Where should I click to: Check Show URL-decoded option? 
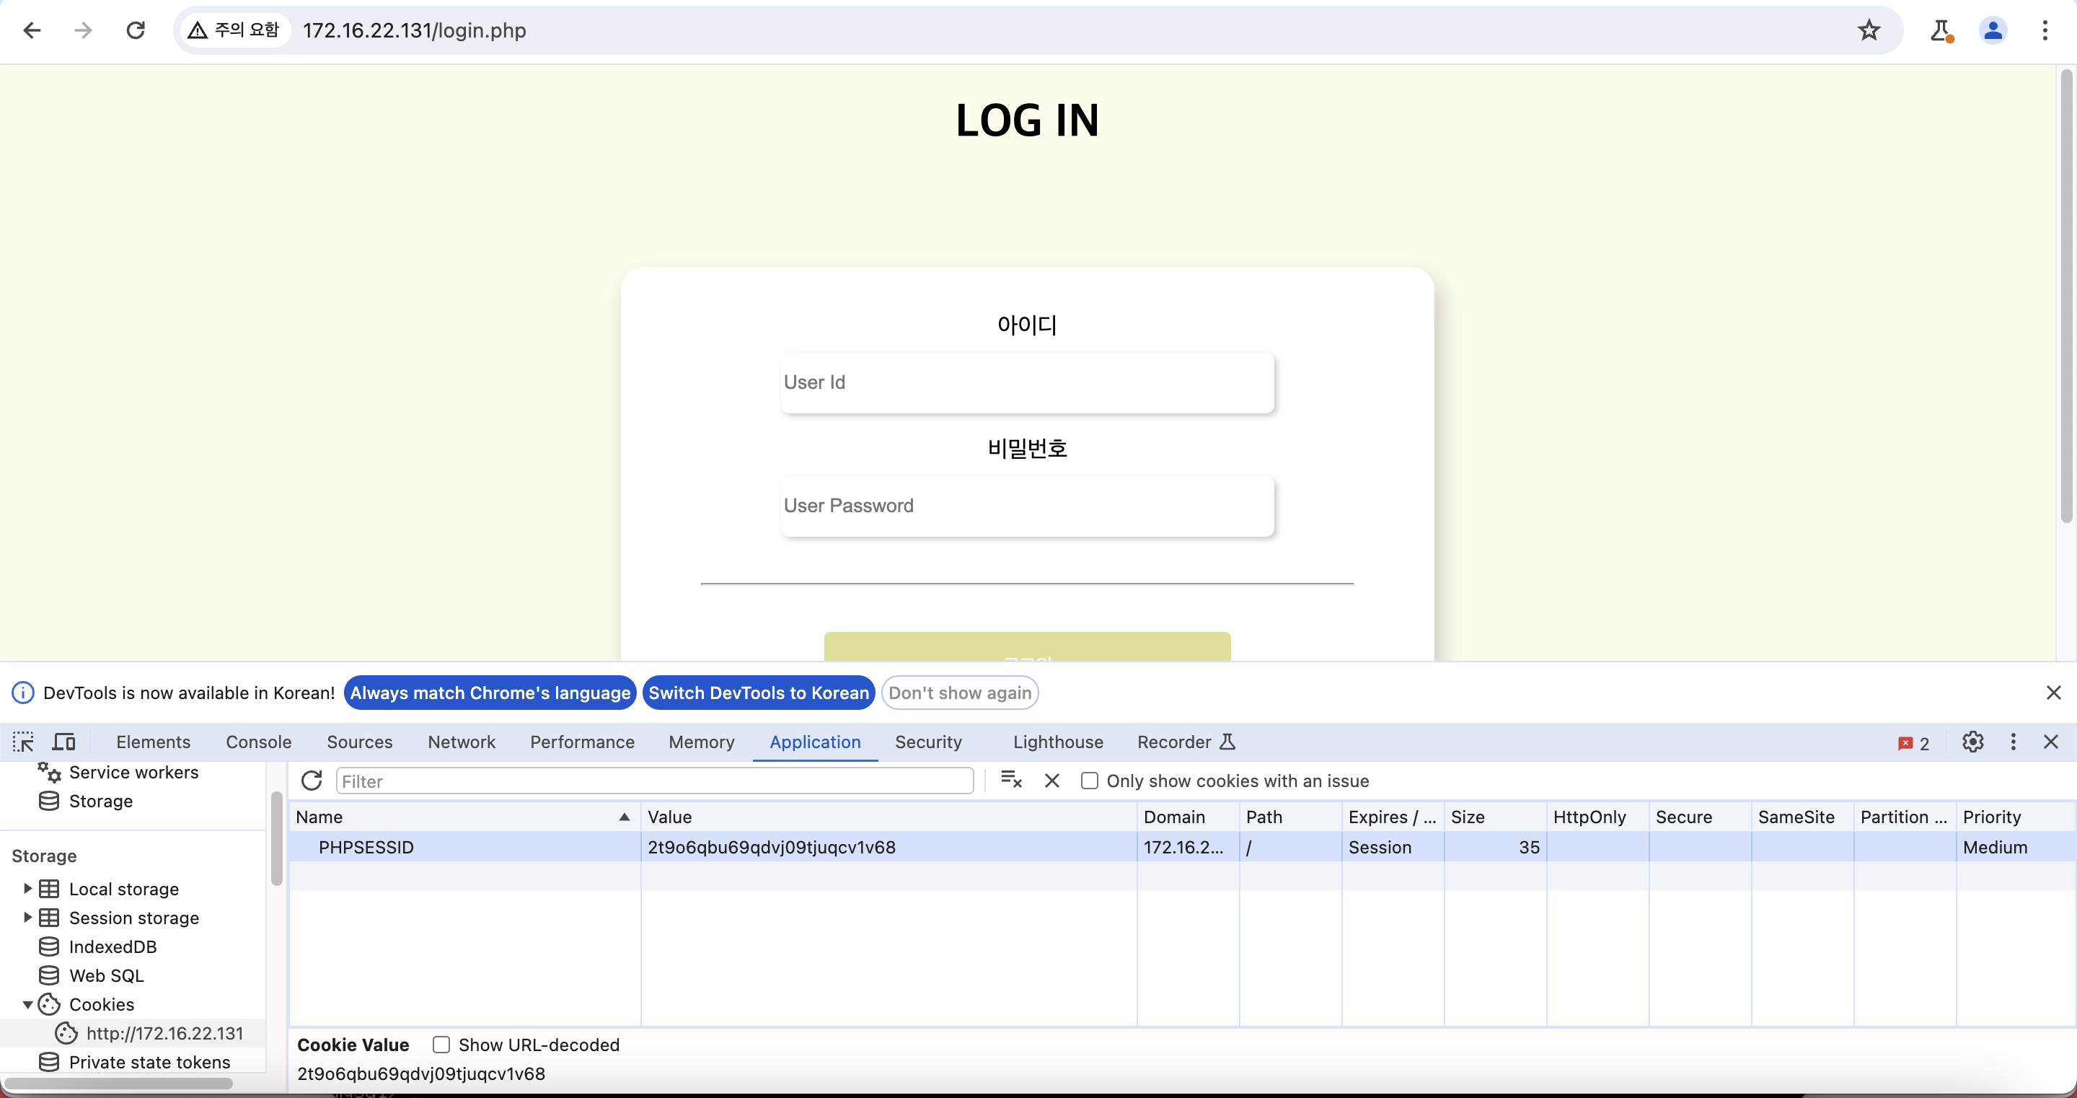click(x=441, y=1044)
